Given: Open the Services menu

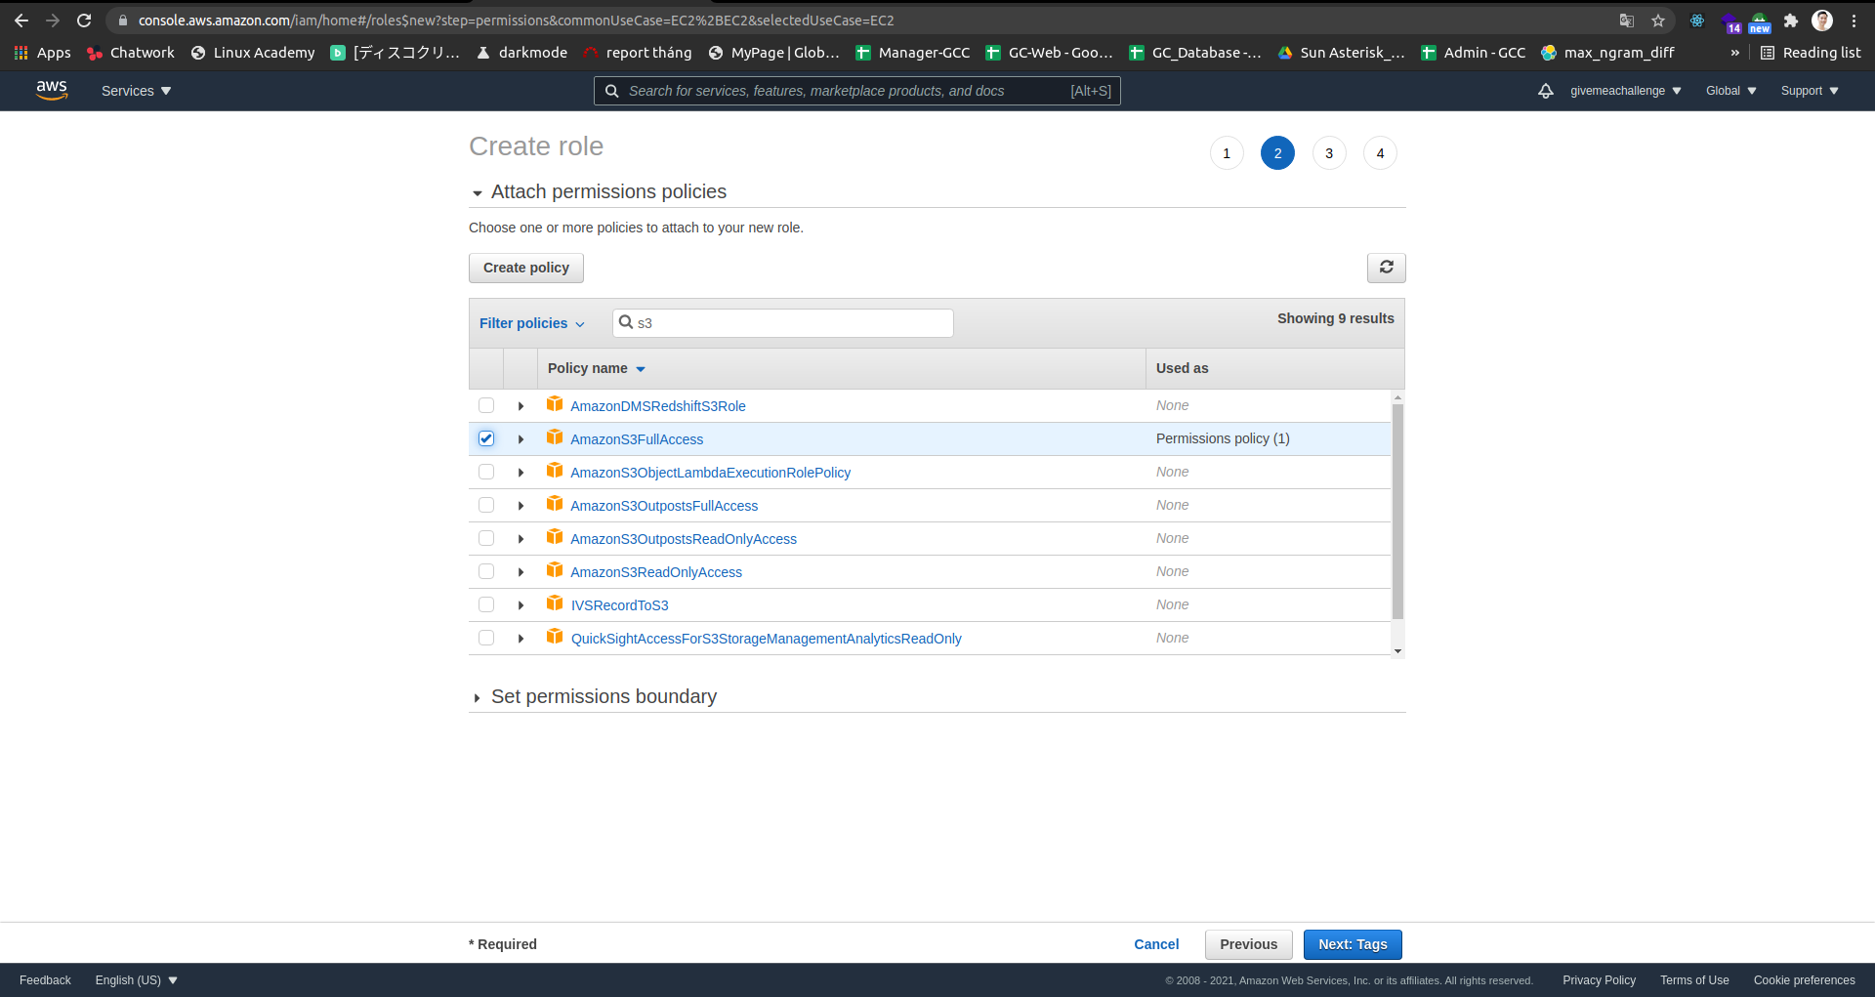Looking at the screenshot, I should [x=135, y=90].
